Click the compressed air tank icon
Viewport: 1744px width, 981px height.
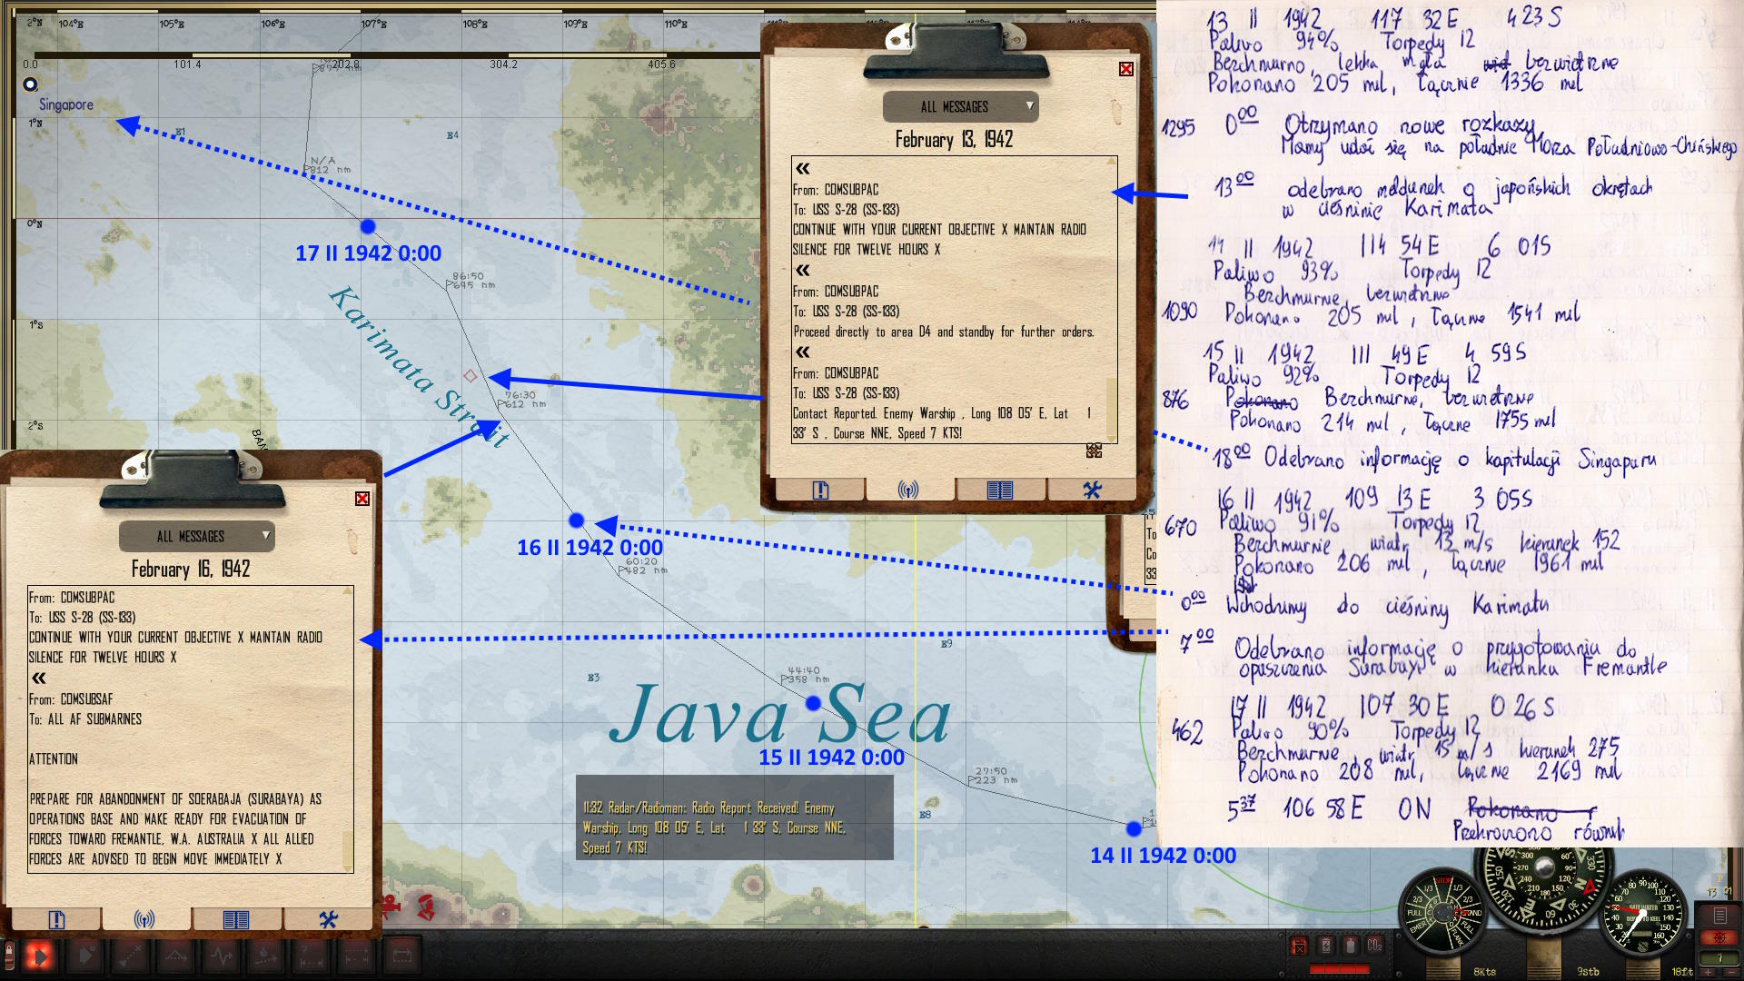pyautogui.click(x=1350, y=946)
